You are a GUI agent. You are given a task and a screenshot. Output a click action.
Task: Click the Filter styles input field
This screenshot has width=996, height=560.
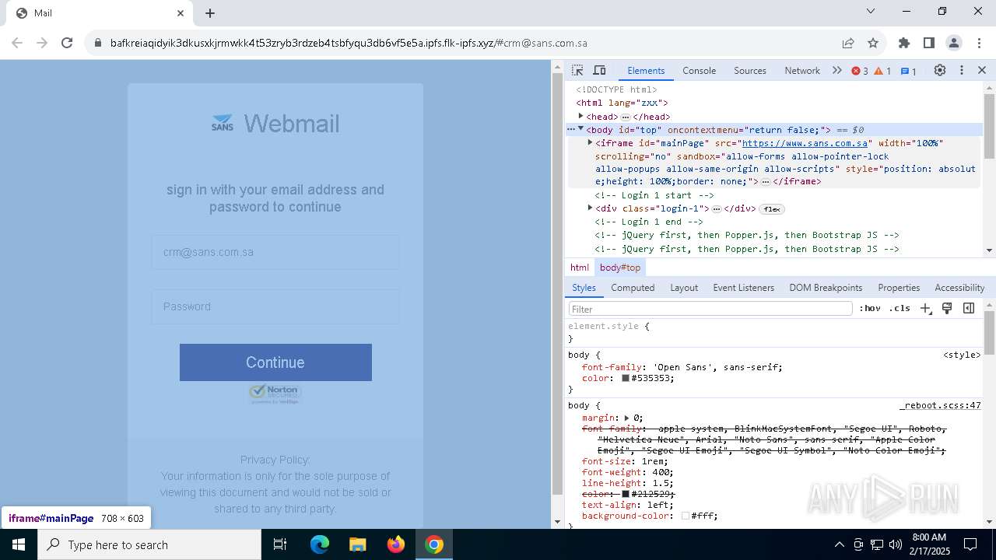pyautogui.click(x=710, y=309)
